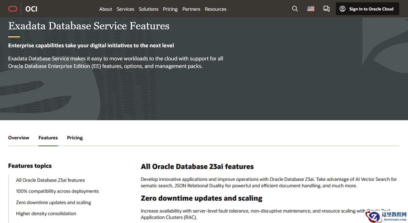The width and height of the screenshot is (408, 223).
Task: Click the Pricing item in the top navigation
Action: [170, 9]
